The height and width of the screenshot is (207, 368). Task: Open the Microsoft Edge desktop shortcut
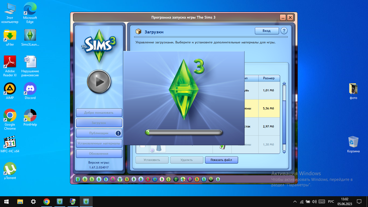(x=30, y=13)
